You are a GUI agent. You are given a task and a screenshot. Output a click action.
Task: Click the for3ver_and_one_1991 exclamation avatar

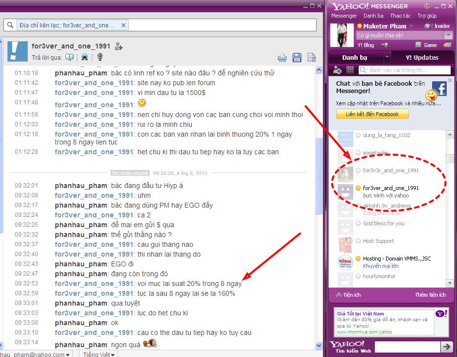click(x=18, y=51)
